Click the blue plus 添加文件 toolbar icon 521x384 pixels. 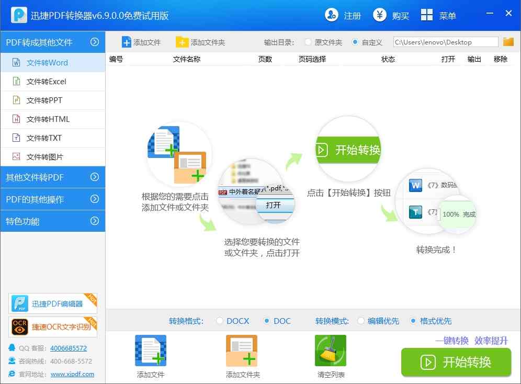click(126, 42)
